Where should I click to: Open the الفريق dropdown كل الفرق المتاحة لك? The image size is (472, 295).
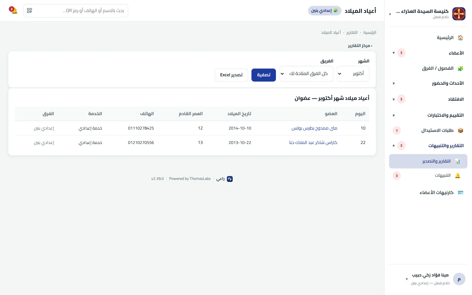(306, 74)
